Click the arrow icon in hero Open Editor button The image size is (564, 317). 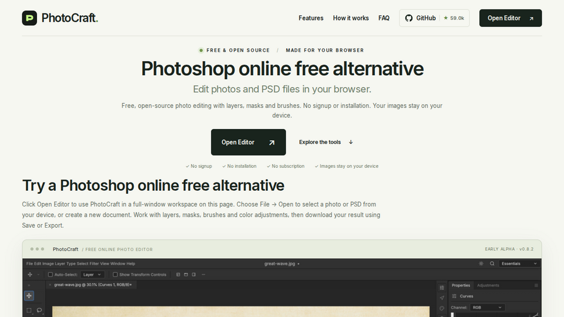[x=271, y=143]
